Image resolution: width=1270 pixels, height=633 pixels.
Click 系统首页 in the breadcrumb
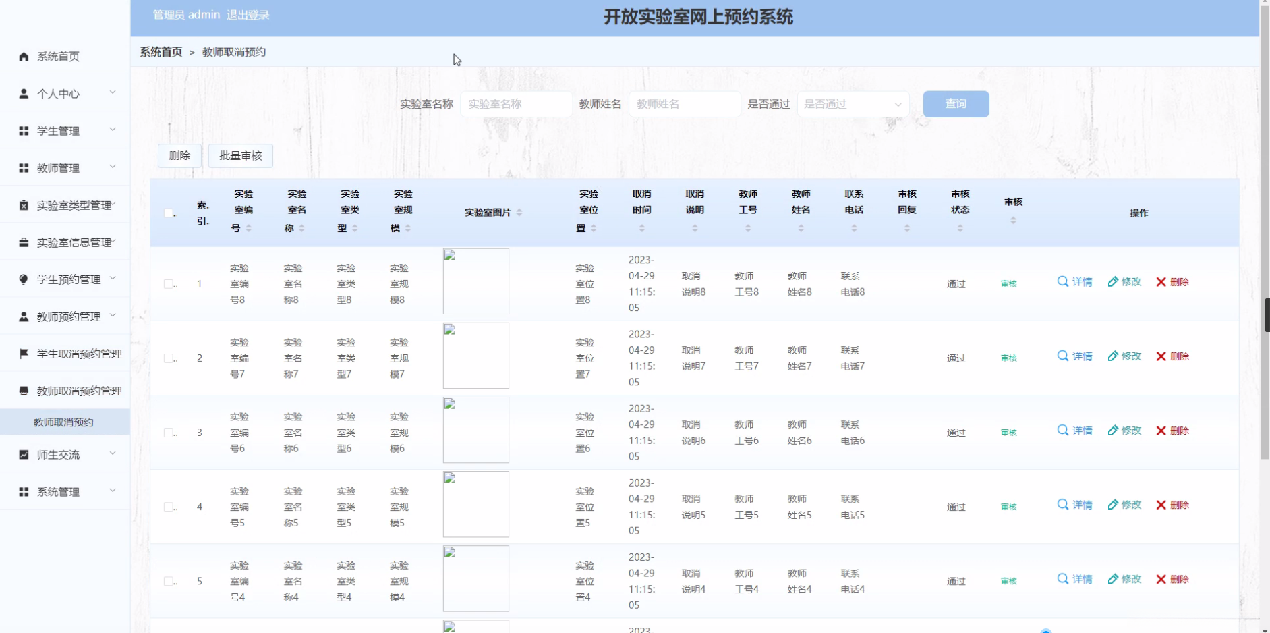161,52
